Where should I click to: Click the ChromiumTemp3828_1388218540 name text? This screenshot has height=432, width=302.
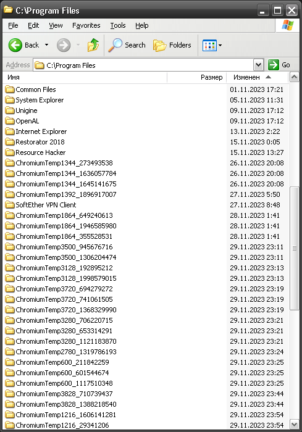pyautogui.click(x=66, y=404)
